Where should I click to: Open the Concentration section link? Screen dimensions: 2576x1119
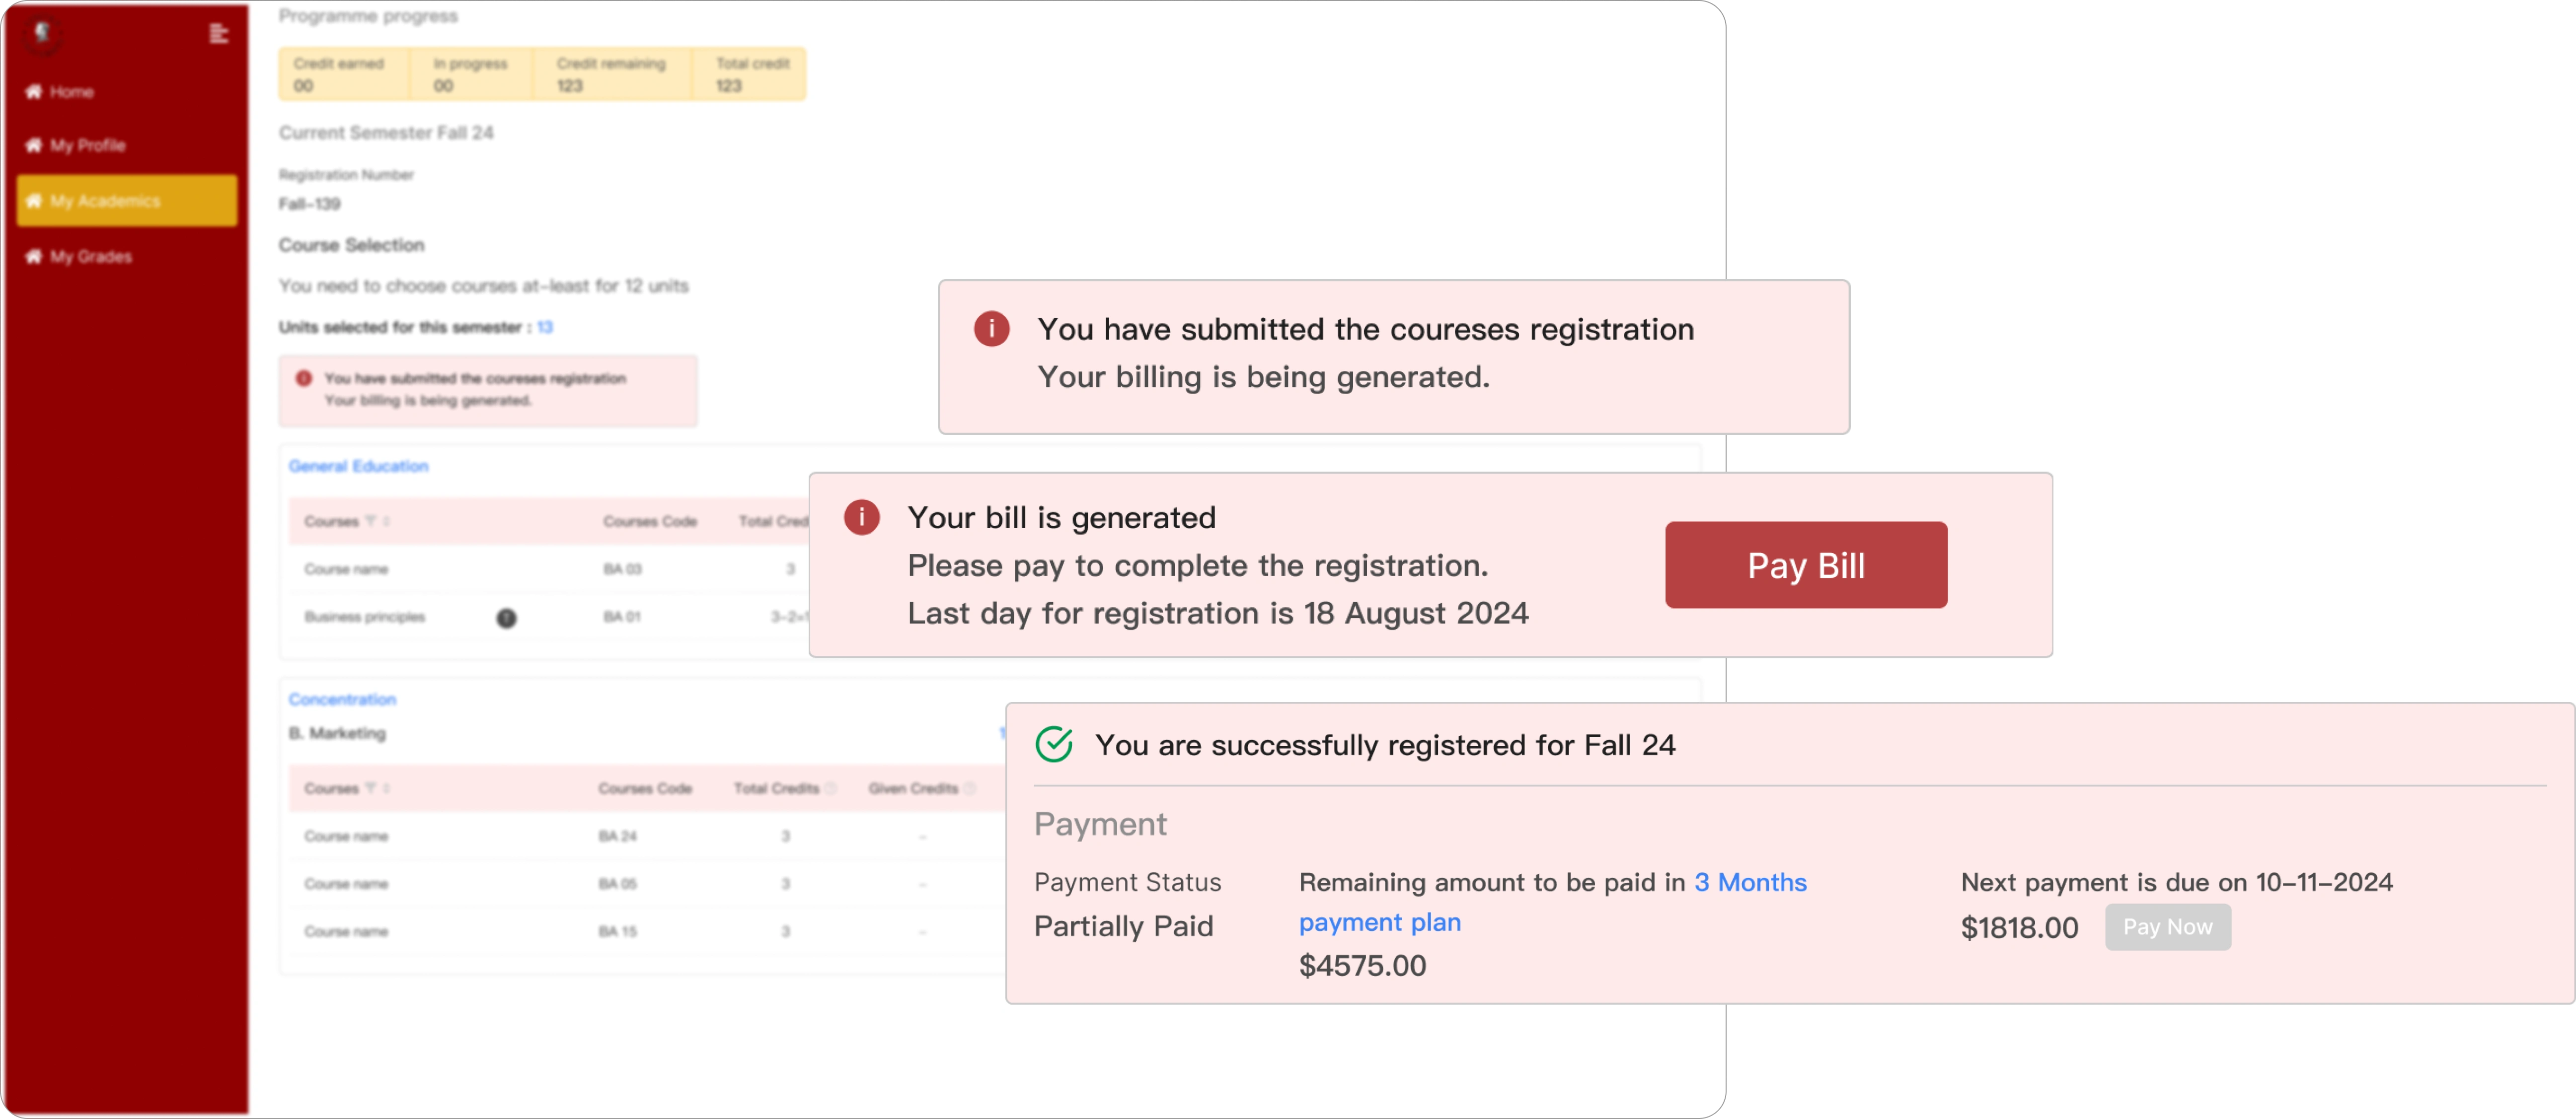[x=342, y=699]
